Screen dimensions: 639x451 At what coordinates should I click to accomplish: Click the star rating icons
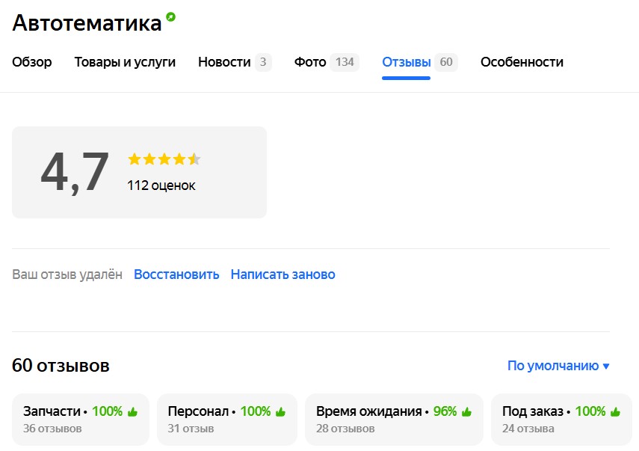(x=164, y=159)
